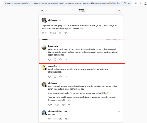Image resolution: width=147 pixels, height=123 pixels.
Task: Share isnawanto's comment
Action: tap(66, 59)
